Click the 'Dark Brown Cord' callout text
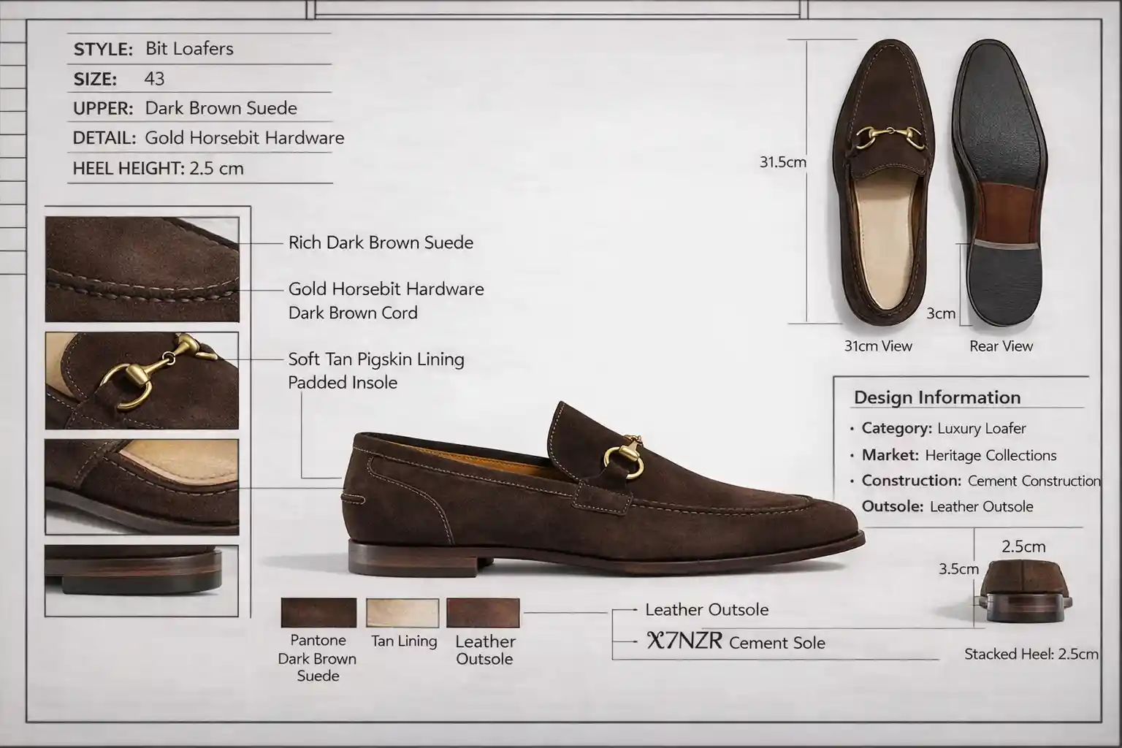1122x748 pixels. pyautogui.click(x=353, y=313)
